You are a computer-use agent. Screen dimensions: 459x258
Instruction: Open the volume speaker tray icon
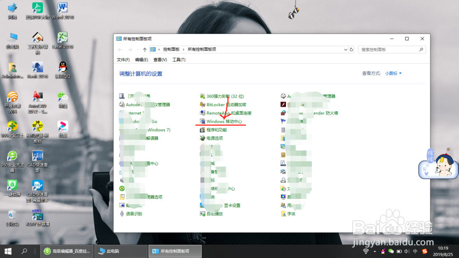point(407,251)
